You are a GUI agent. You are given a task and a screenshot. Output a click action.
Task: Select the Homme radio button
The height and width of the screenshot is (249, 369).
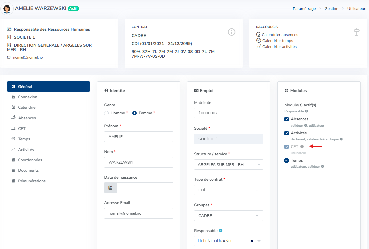tap(106, 113)
